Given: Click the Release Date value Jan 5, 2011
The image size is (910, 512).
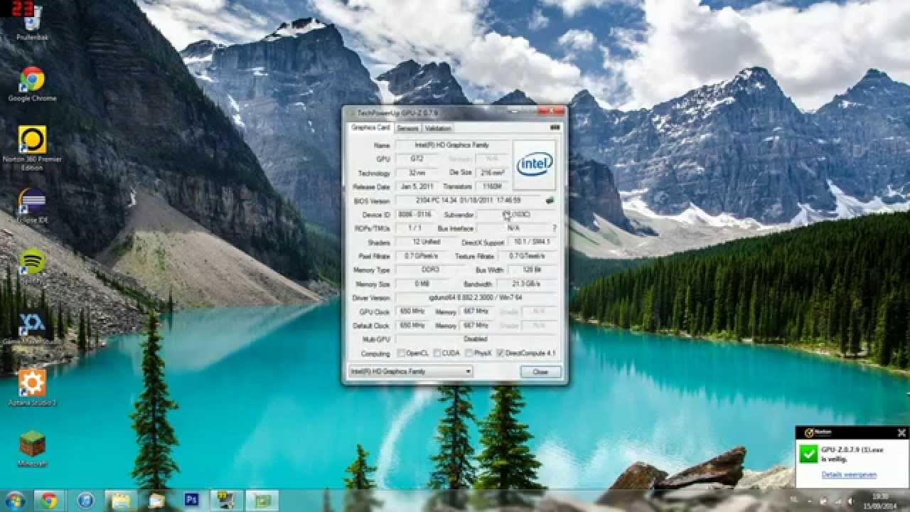Looking at the screenshot, I should click(x=417, y=186).
